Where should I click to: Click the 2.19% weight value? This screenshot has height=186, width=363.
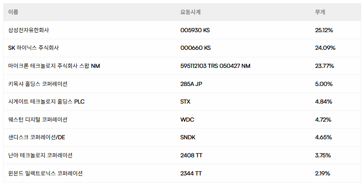[323, 173]
